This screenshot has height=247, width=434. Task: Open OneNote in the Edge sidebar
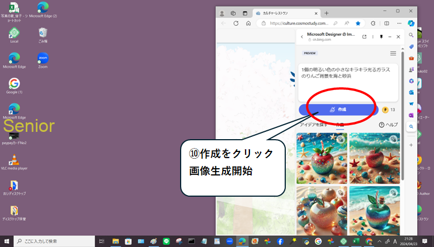coord(411,115)
